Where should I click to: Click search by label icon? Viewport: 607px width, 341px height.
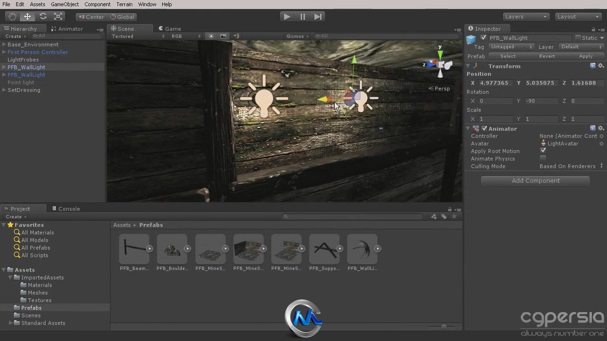tap(444, 216)
